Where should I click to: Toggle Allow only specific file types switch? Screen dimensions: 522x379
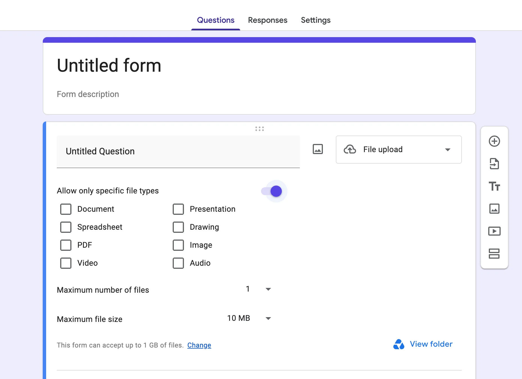[272, 191]
